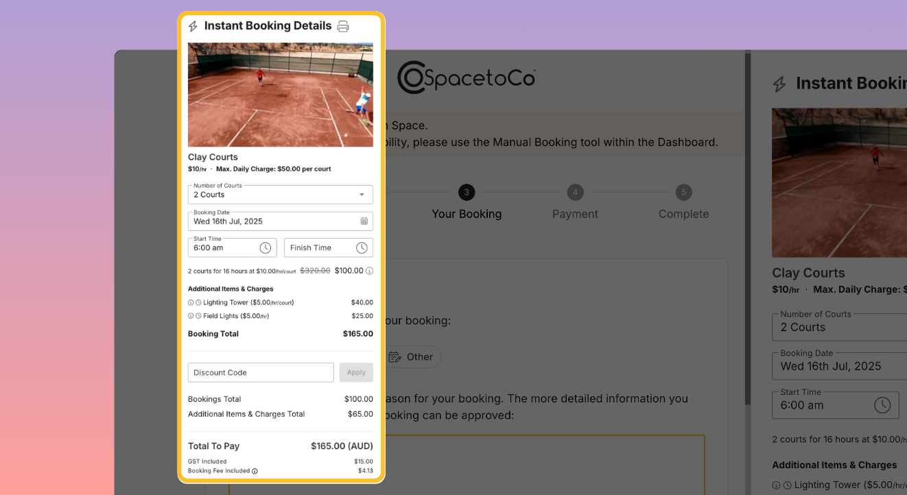Image resolution: width=907 pixels, height=495 pixels.
Task: Click the lightning bolt icon in the right background panel
Action: 779,84
